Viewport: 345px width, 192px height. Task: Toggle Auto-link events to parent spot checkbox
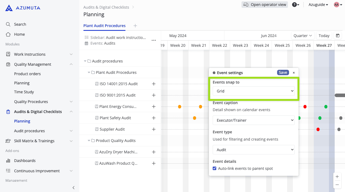[215, 168]
